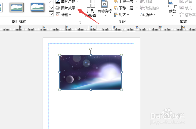Click the 排列缩略图 arrange thumbnails button

(x=91, y=9)
